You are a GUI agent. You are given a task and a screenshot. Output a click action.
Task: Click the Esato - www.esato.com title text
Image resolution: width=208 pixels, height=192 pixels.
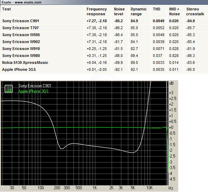[x=21, y=2]
